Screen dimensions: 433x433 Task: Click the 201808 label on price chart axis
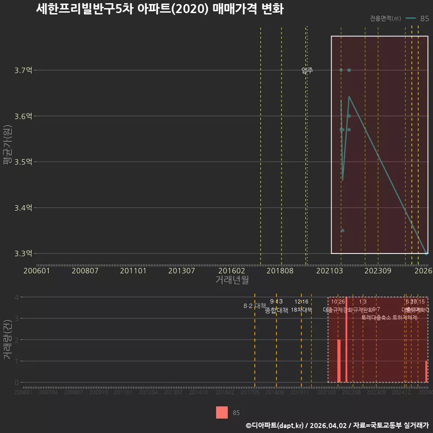pyautogui.click(x=280, y=271)
